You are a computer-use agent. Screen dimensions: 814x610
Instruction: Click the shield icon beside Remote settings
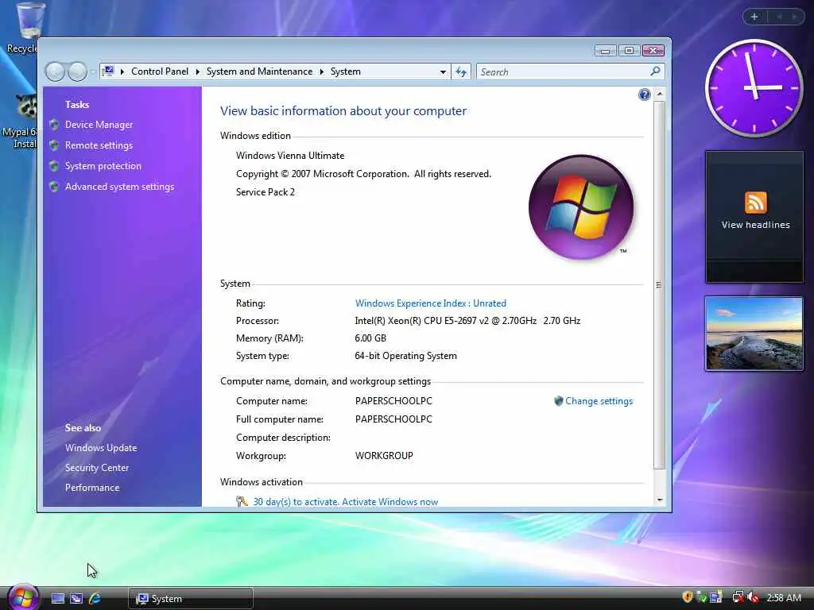(54, 145)
